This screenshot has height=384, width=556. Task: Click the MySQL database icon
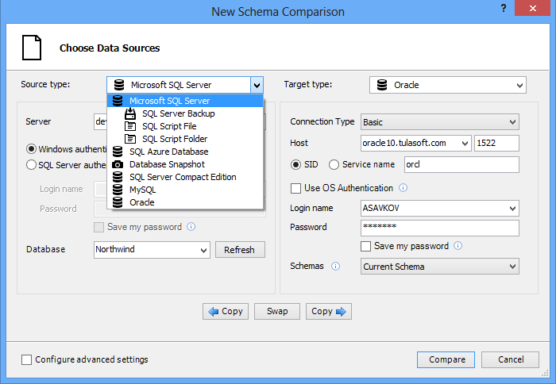(x=118, y=190)
